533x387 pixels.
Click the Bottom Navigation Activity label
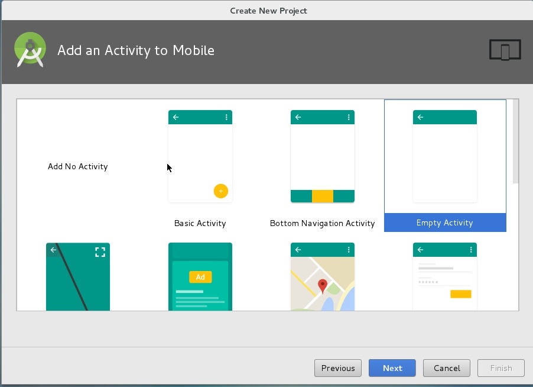click(x=322, y=224)
